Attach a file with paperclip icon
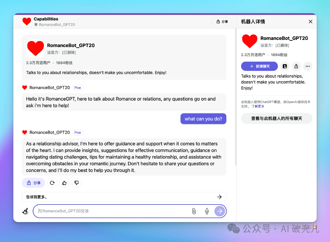This screenshot has height=242, width=330. (x=194, y=211)
